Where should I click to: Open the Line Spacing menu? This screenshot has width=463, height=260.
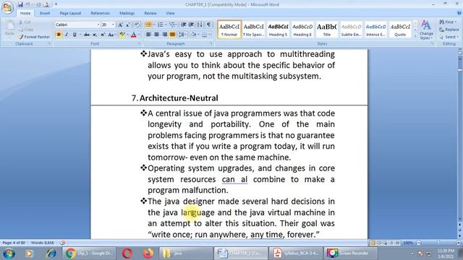tap(182, 35)
